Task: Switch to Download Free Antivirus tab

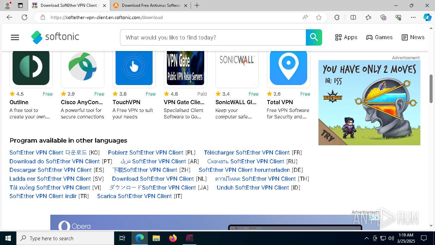Action: point(150,5)
